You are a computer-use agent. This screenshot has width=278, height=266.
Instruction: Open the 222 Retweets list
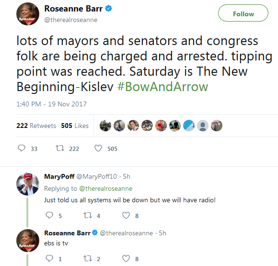click(36, 126)
